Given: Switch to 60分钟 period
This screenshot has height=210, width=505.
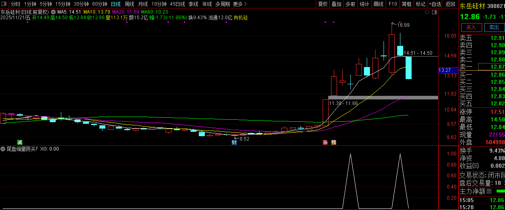Looking at the screenshot, I should coord(100,4).
